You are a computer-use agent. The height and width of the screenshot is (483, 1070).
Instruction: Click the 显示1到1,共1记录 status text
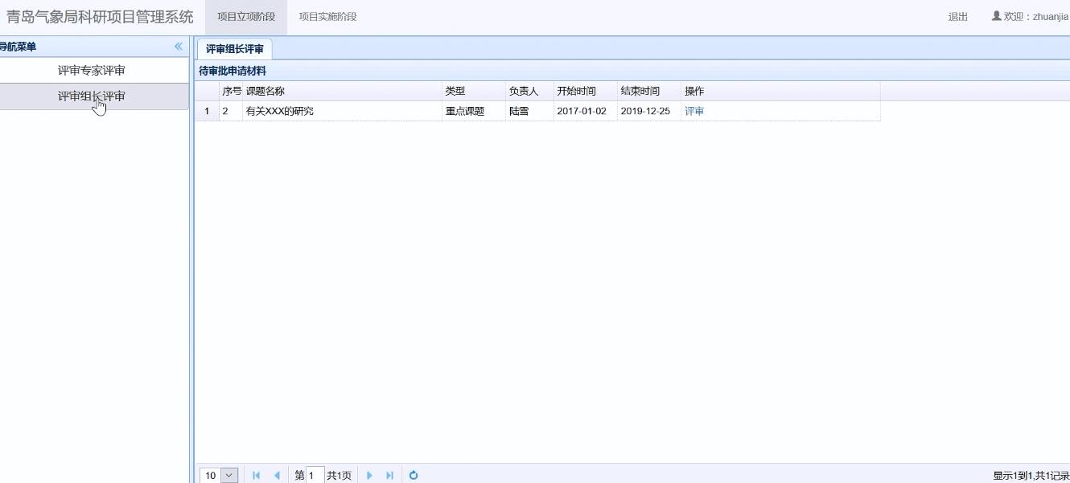point(1031,476)
